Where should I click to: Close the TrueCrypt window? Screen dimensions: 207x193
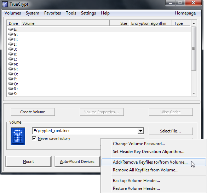(x=193, y=3)
